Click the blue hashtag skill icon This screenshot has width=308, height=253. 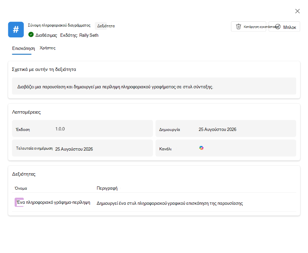16,30
